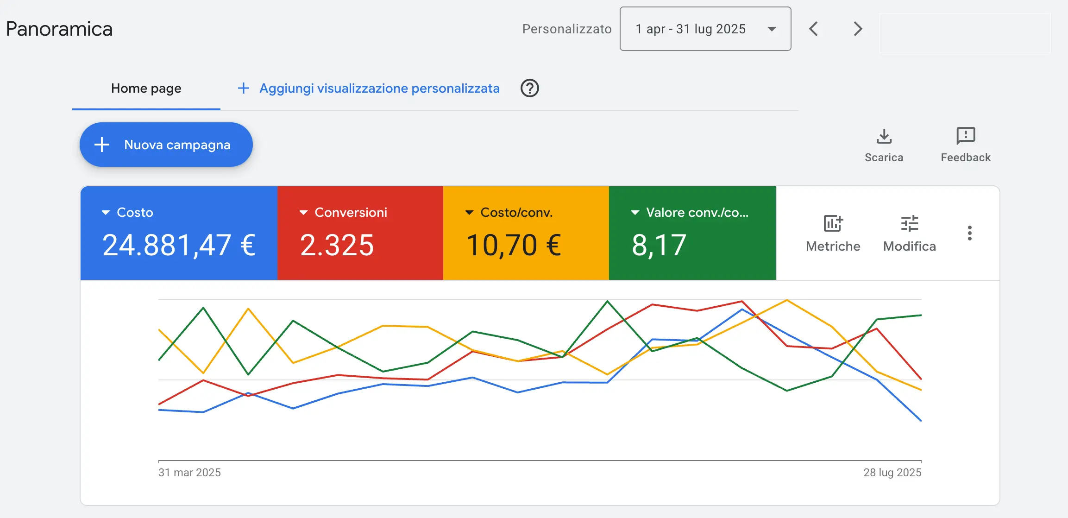Open the date range dropdown
Image resolution: width=1068 pixels, height=518 pixels.
click(705, 29)
